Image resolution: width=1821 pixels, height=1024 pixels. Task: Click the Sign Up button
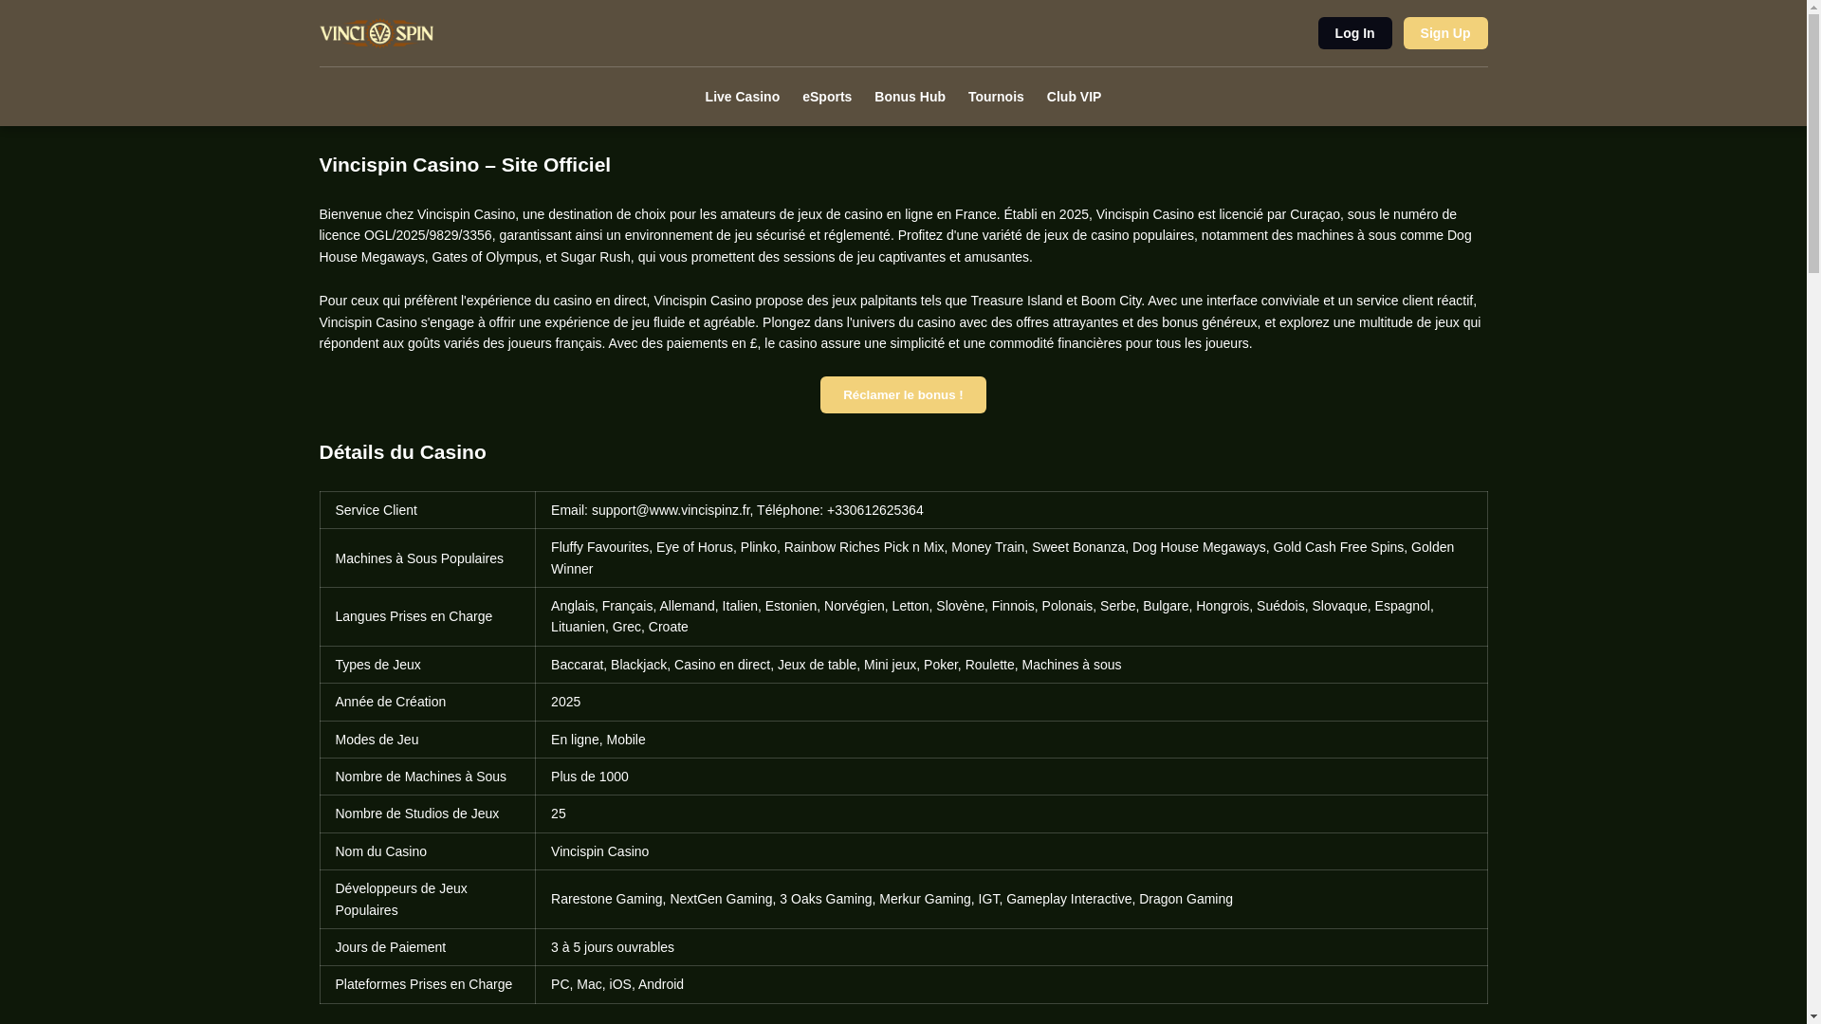[1445, 33]
